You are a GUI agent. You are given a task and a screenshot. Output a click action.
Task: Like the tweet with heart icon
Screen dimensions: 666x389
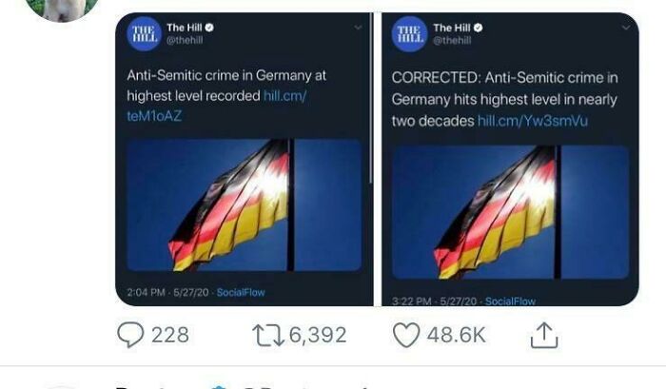pyautogui.click(x=404, y=335)
